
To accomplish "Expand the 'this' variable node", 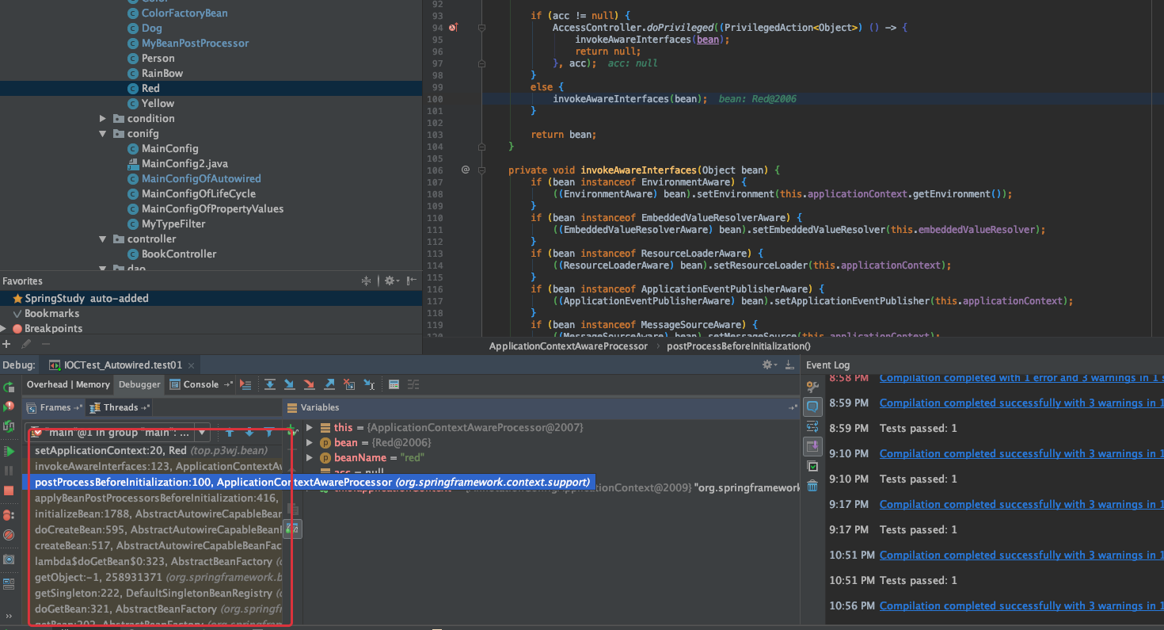I will click(x=310, y=427).
